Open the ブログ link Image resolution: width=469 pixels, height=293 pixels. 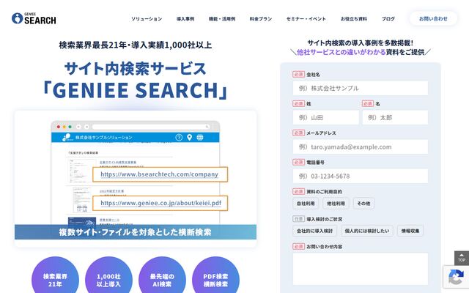[388, 19]
